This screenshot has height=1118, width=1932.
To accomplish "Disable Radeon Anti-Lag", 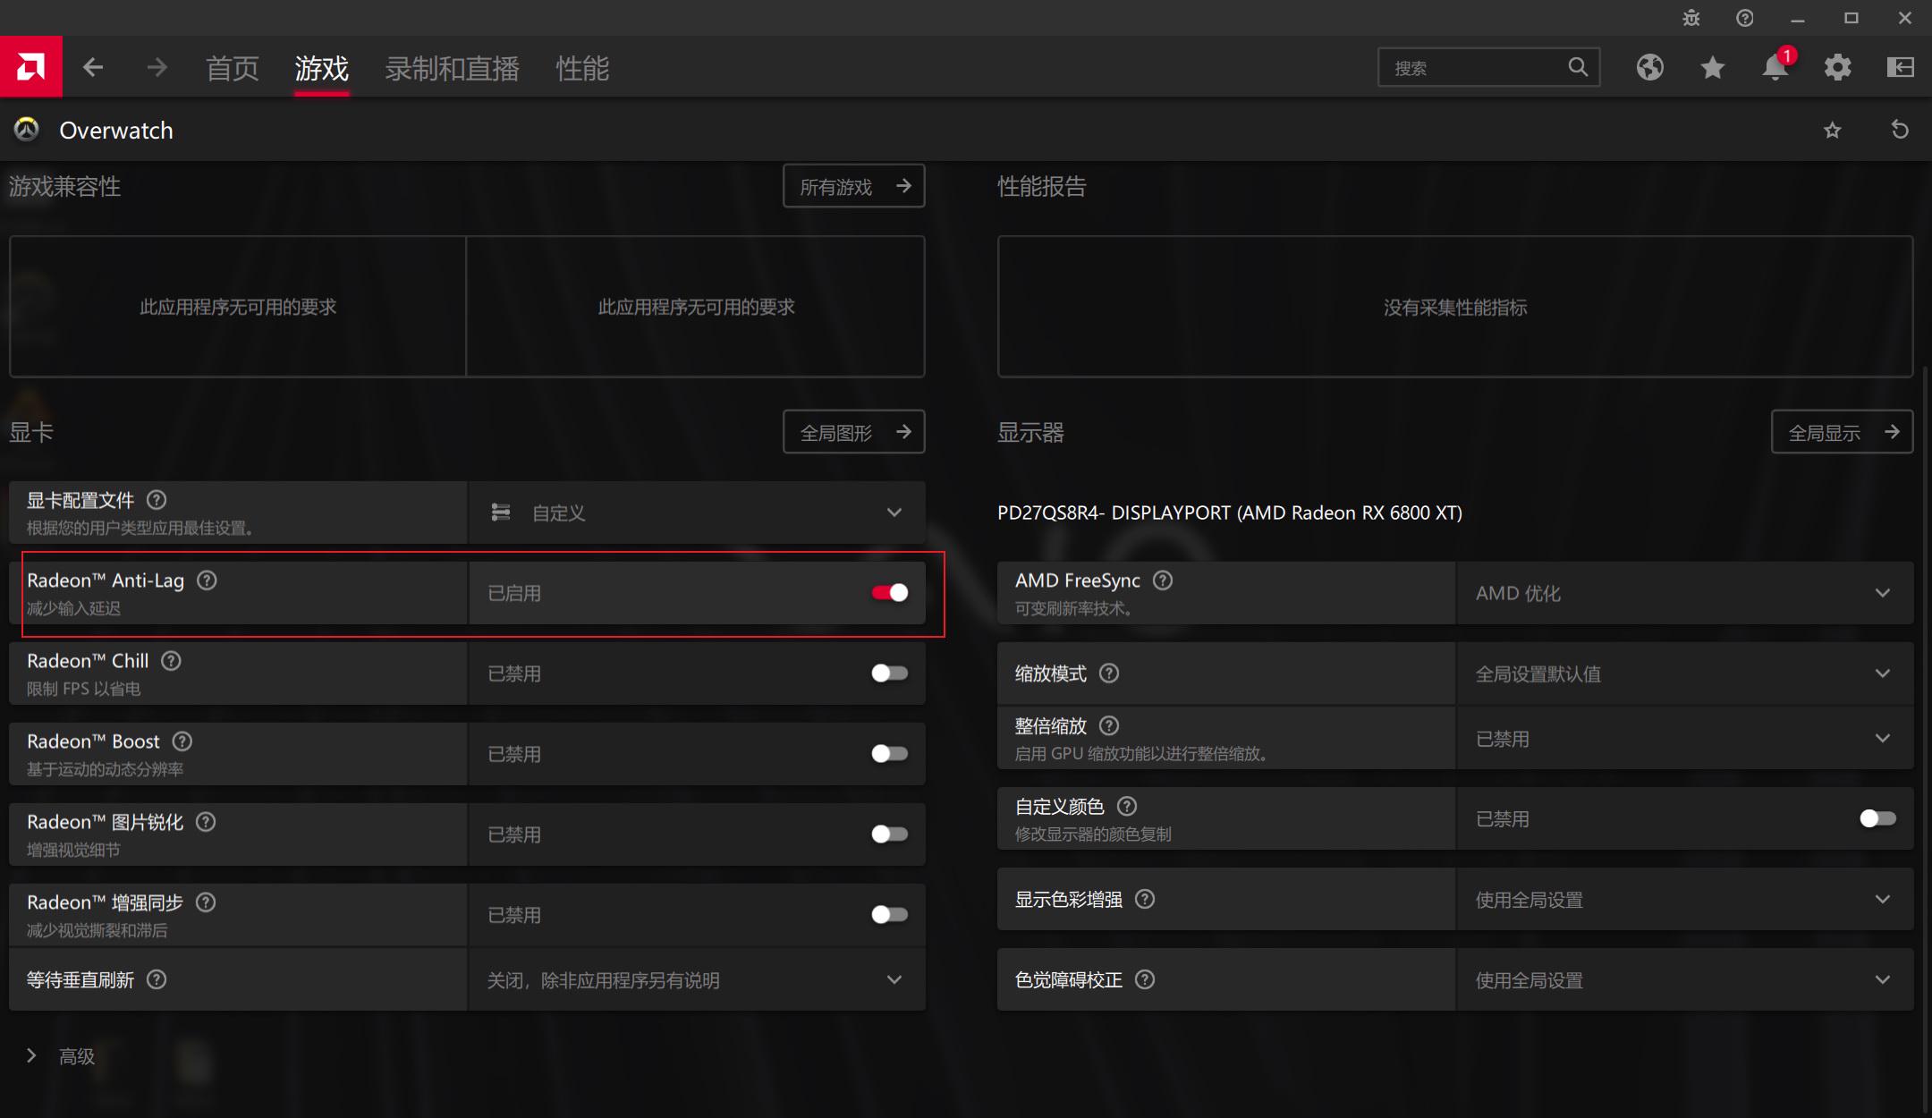I will click(x=888, y=592).
